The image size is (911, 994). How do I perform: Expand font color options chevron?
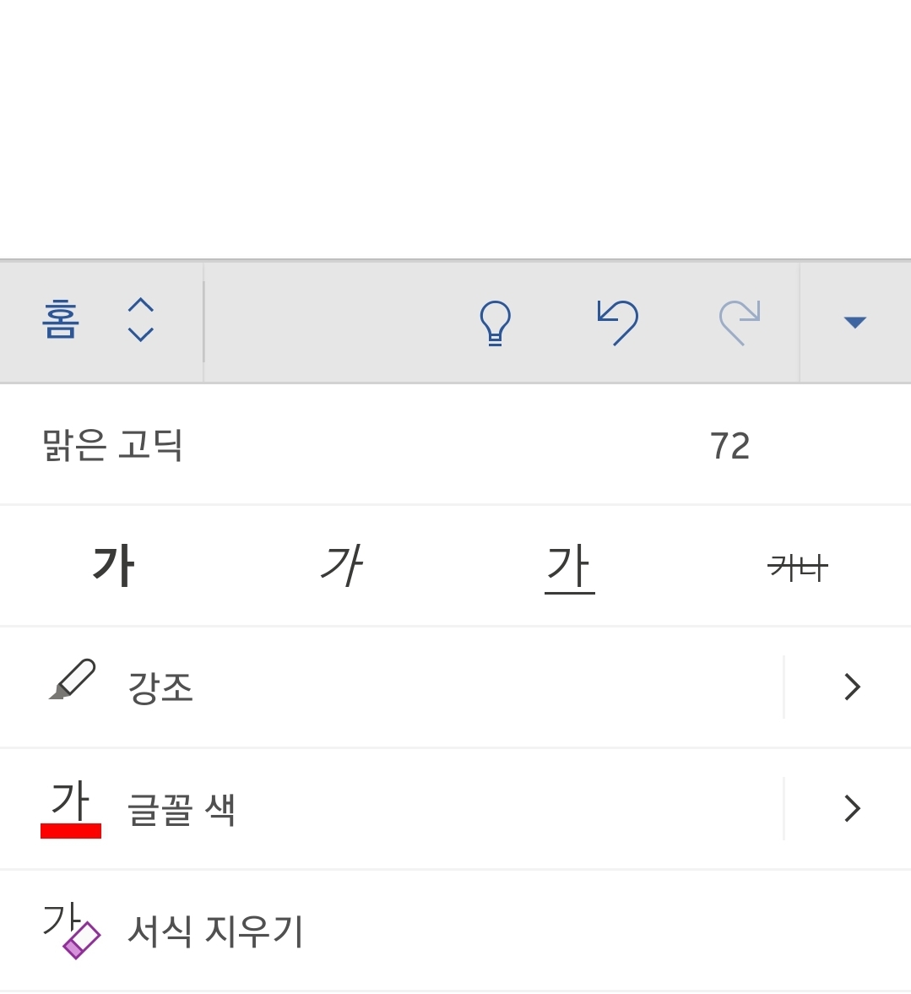pyautogui.click(x=852, y=808)
